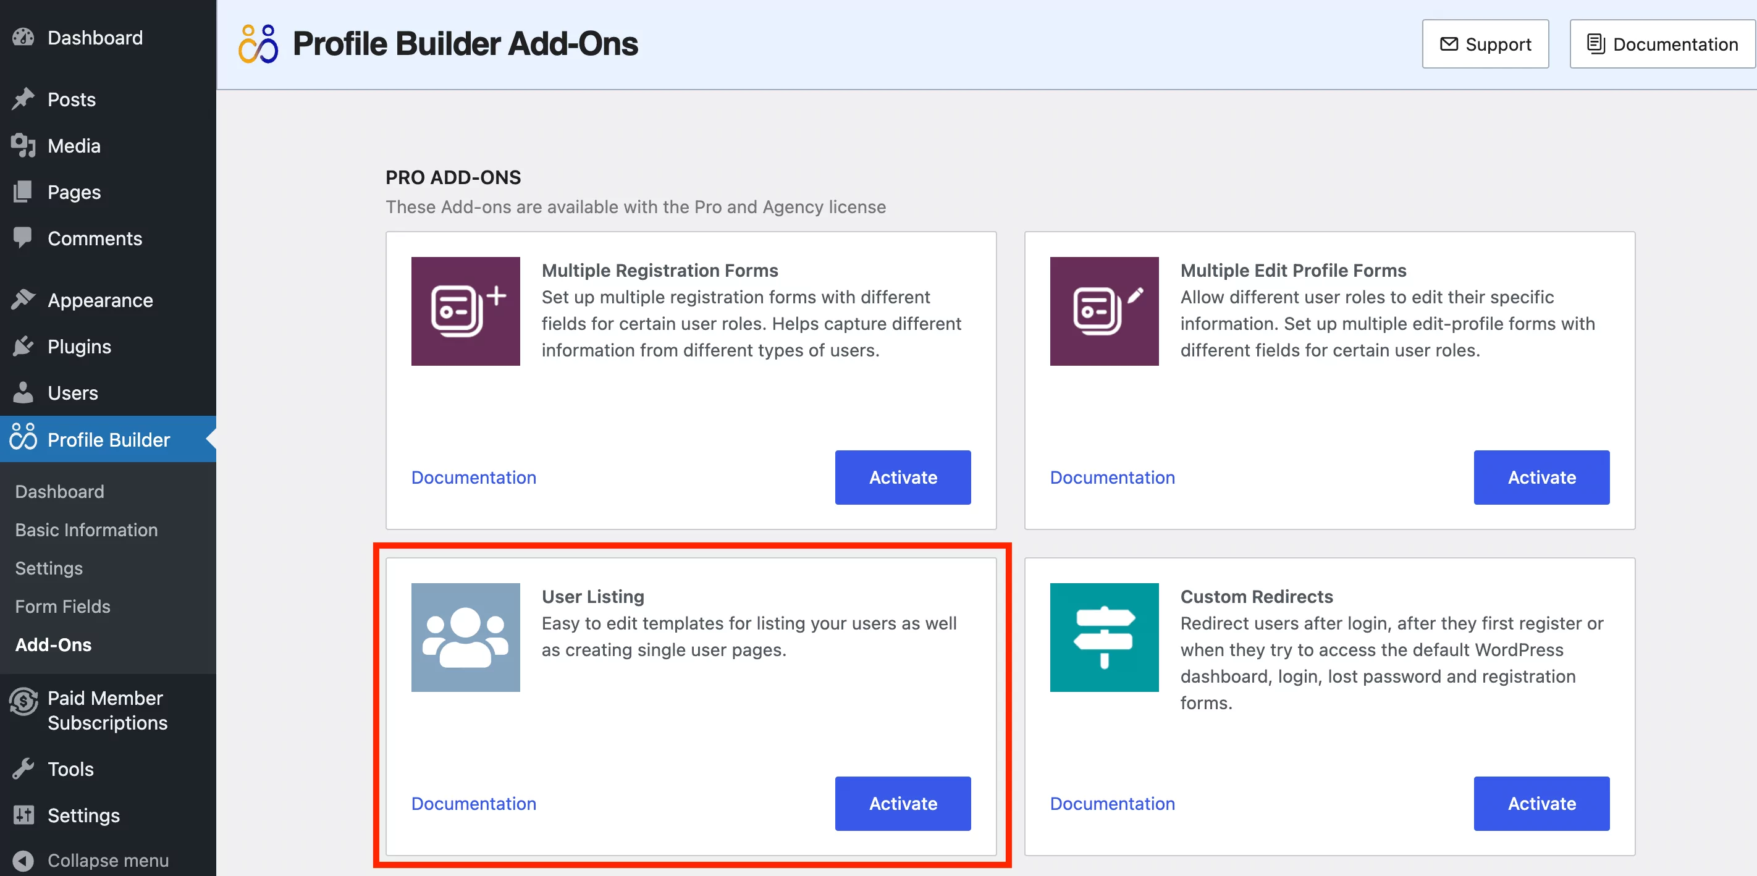Open the Comments menu item
Screen dimensions: 1757x876
[x=107, y=239]
